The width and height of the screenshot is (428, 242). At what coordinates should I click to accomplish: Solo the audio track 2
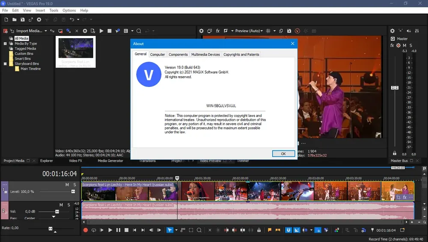[x=69, y=205]
